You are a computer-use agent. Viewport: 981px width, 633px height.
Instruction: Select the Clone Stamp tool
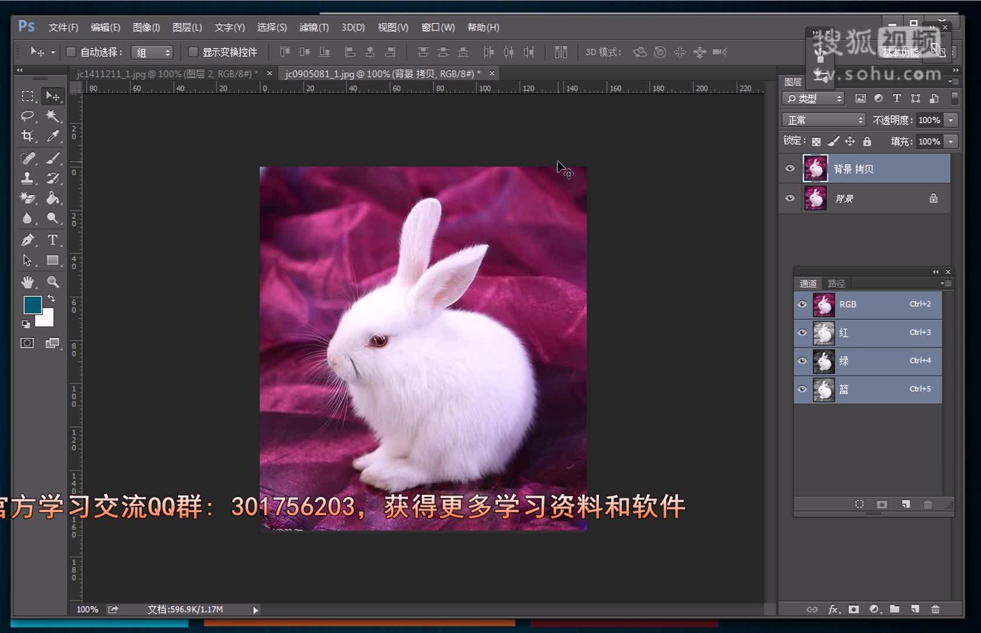tap(27, 178)
